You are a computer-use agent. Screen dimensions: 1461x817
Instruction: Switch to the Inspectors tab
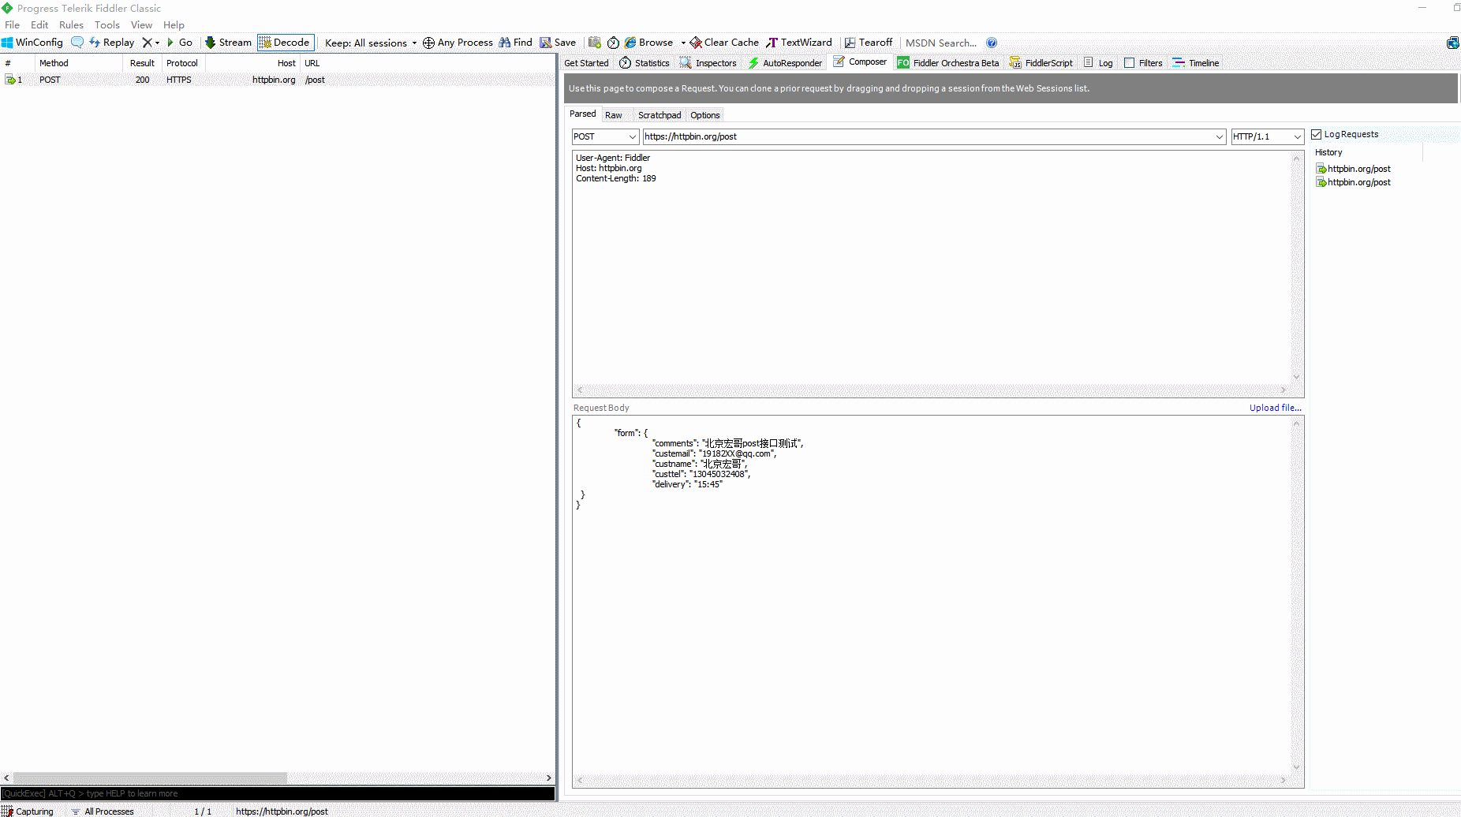click(708, 63)
